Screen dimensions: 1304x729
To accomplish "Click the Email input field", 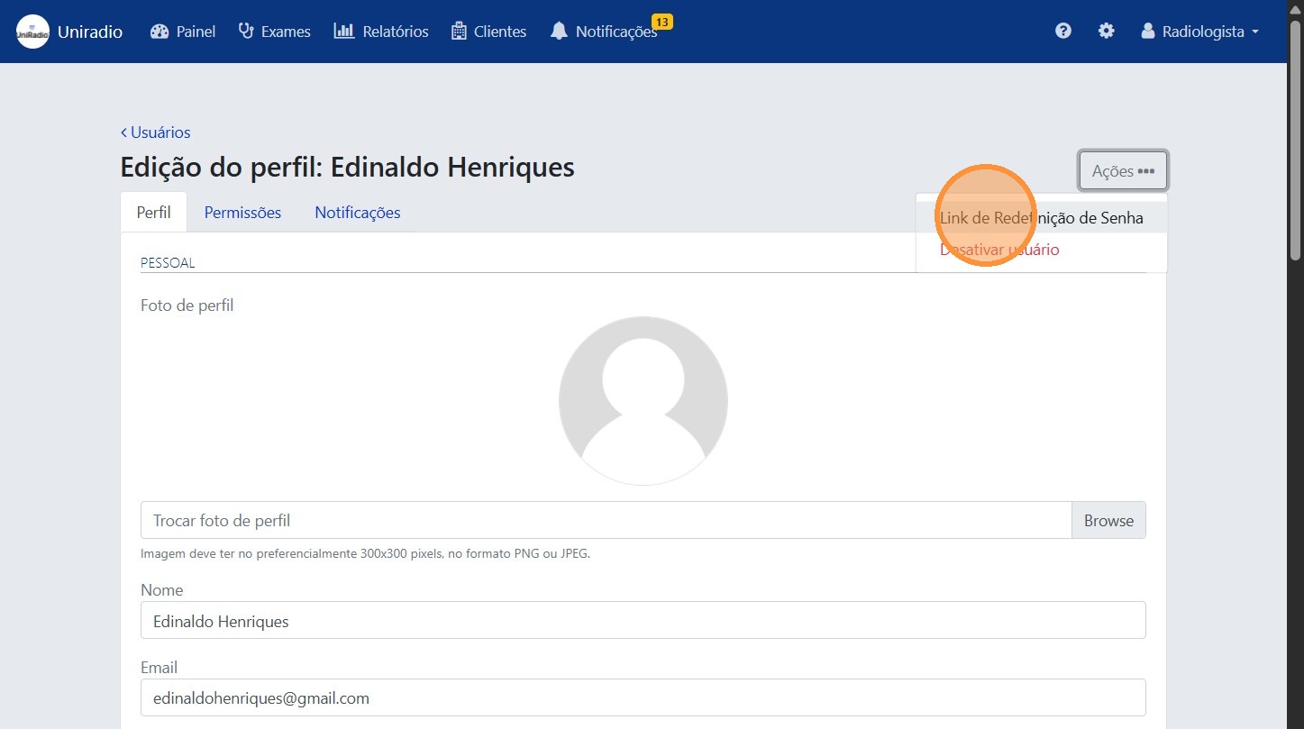I will [x=643, y=697].
